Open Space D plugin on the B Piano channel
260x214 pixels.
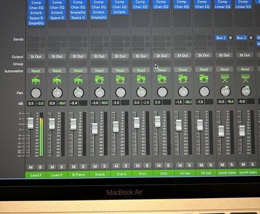click(78, 18)
